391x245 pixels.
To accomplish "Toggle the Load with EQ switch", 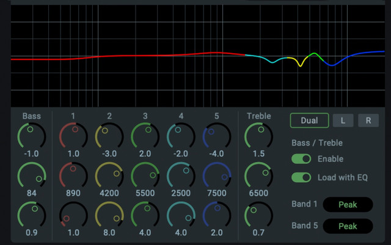I will [x=301, y=177].
